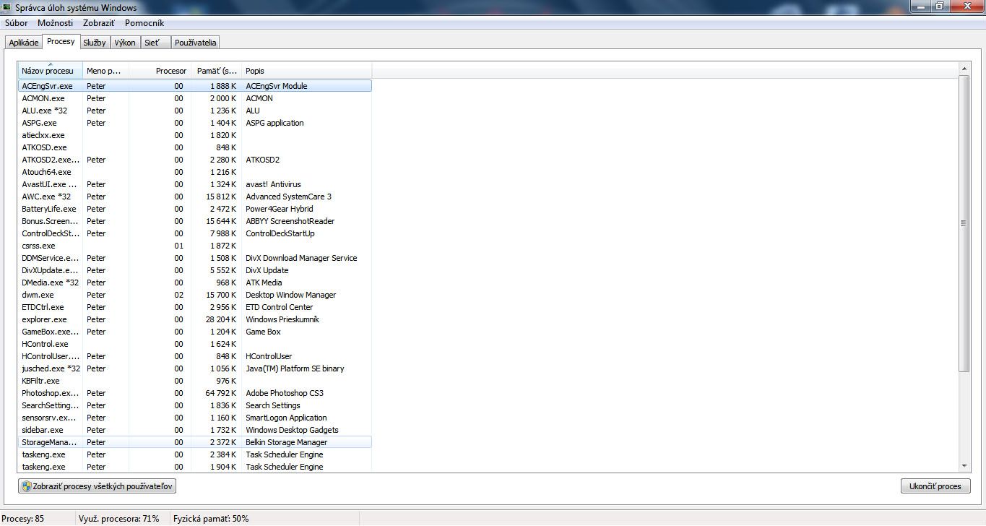Select the Atouch64.exe process
This screenshot has width=986, height=526.
pos(195,172)
